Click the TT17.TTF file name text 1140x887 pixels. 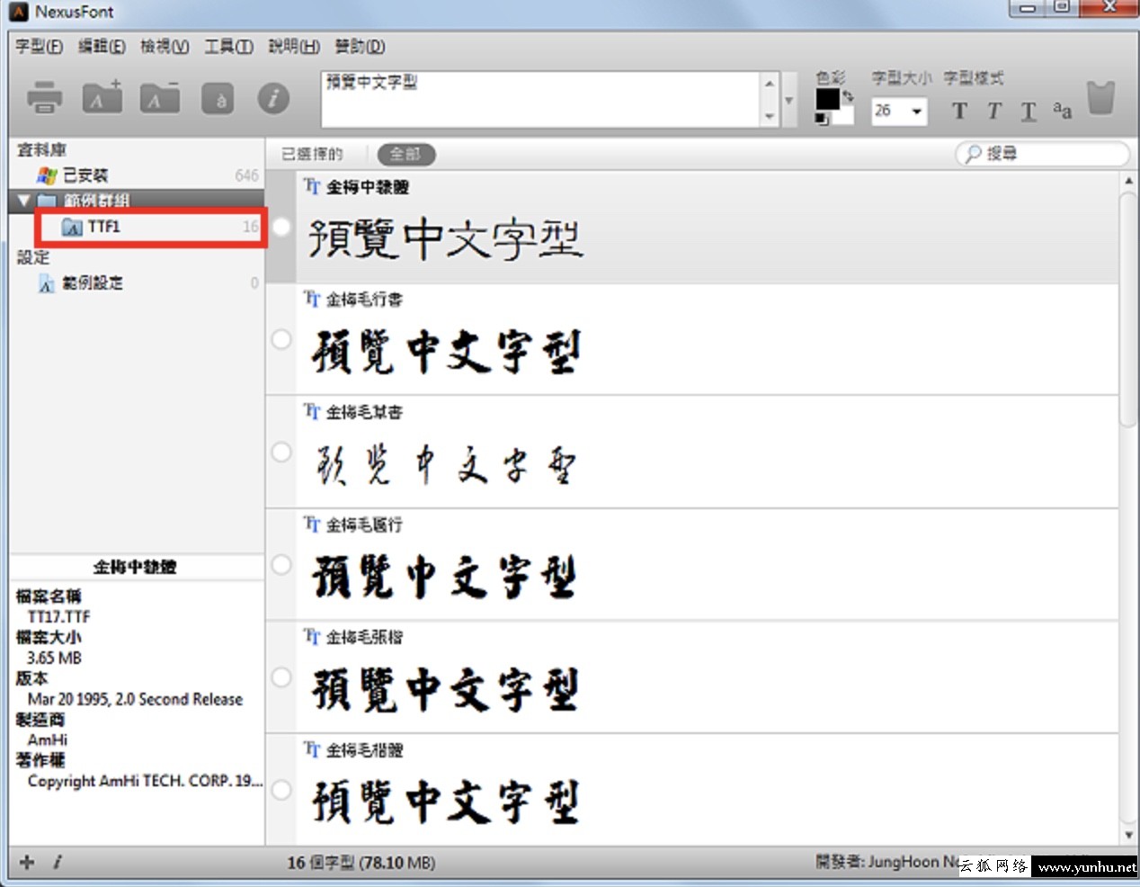pyautogui.click(x=58, y=617)
